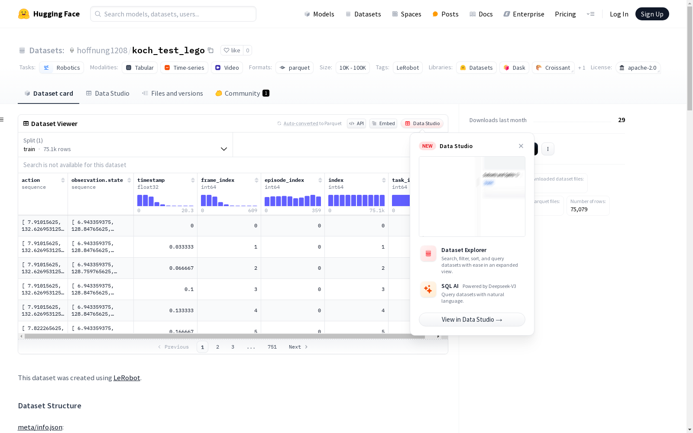This screenshot has height=433, width=693.
Task: Select the Video modality tag
Action: point(227,68)
